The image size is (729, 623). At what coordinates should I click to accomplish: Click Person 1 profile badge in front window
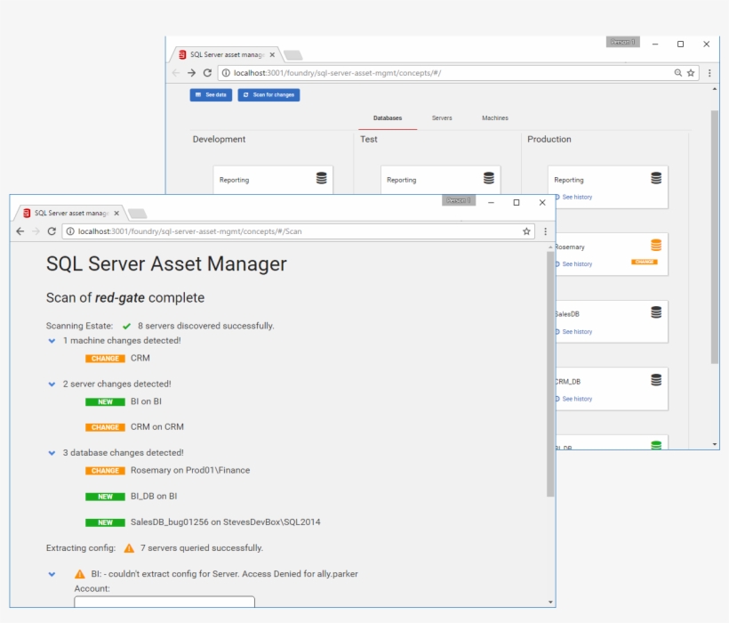[x=459, y=200]
